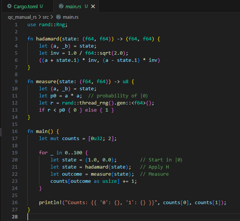The width and height of the screenshot is (240, 221).
Task: Click the Rust file icon in breadcrumbs
Action: [x=58, y=17]
